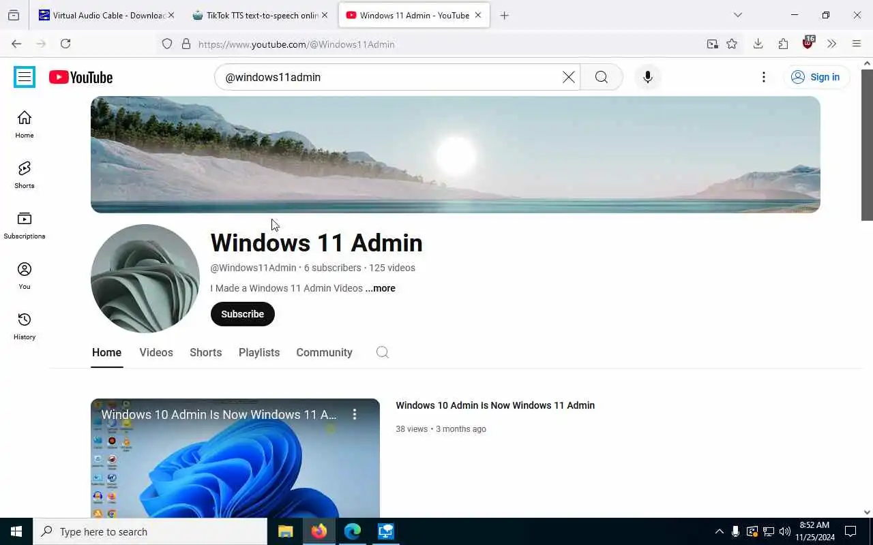
Task: Open the channel Shorts tab
Action: point(206,352)
